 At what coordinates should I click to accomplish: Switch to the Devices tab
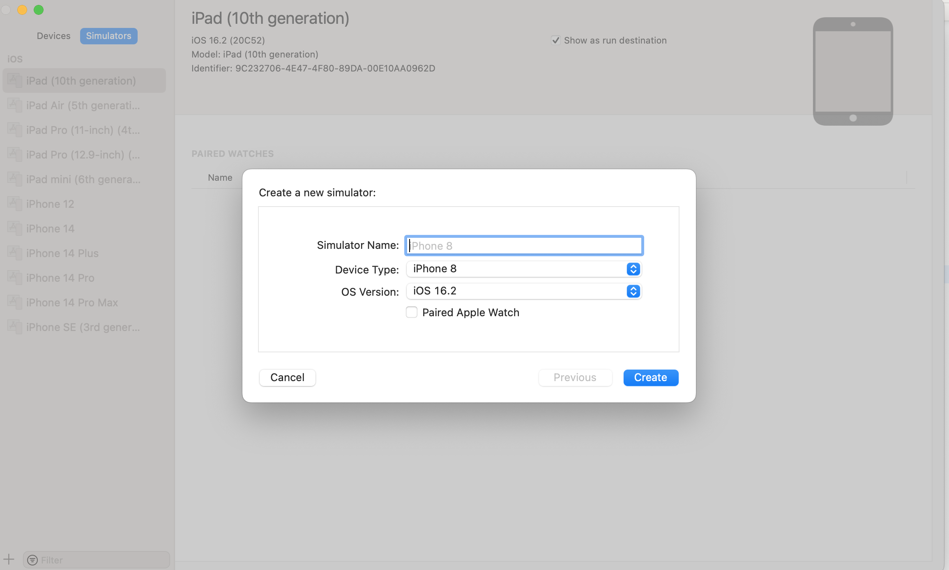coord(53,36)
